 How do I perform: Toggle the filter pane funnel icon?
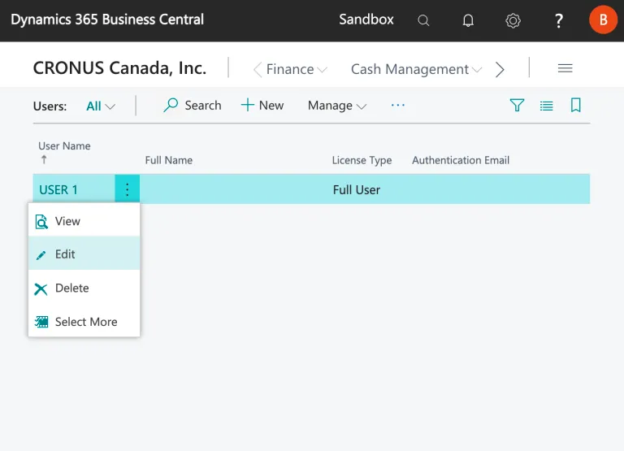(x=517, y=105)
